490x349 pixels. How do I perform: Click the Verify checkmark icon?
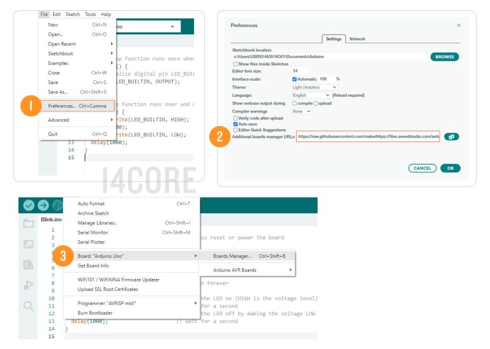click(29, 205)
